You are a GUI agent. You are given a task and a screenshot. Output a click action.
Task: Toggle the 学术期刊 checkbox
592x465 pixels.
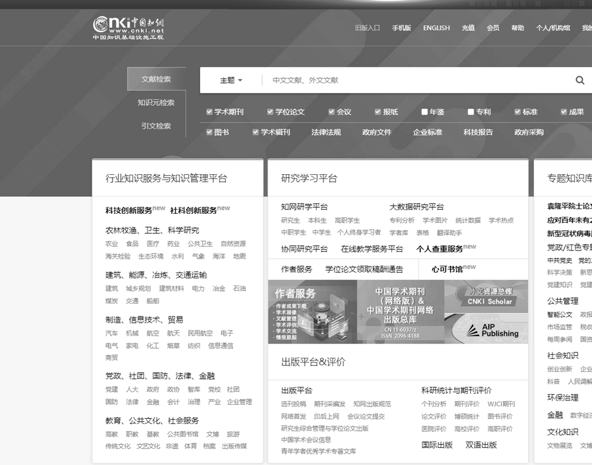pyautogui.click(x=209, y=112)
